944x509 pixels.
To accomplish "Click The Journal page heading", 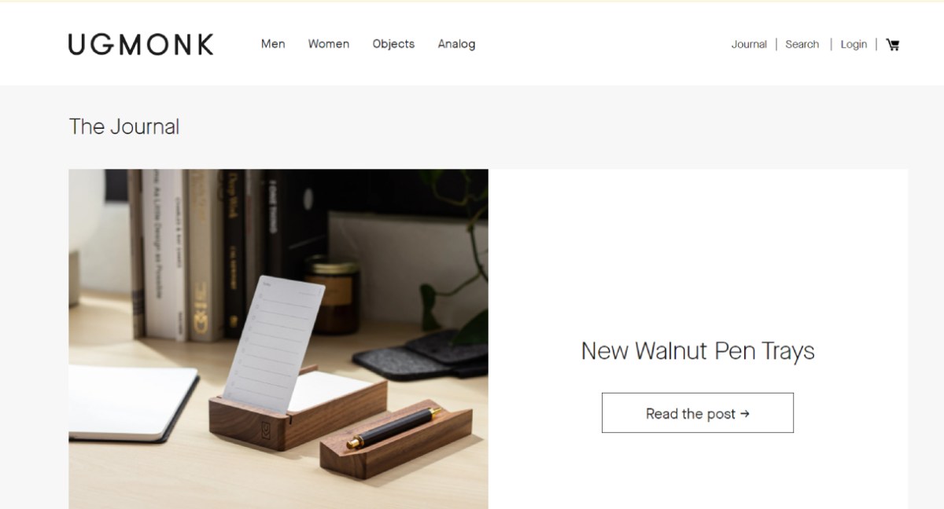I will point(124,126).
